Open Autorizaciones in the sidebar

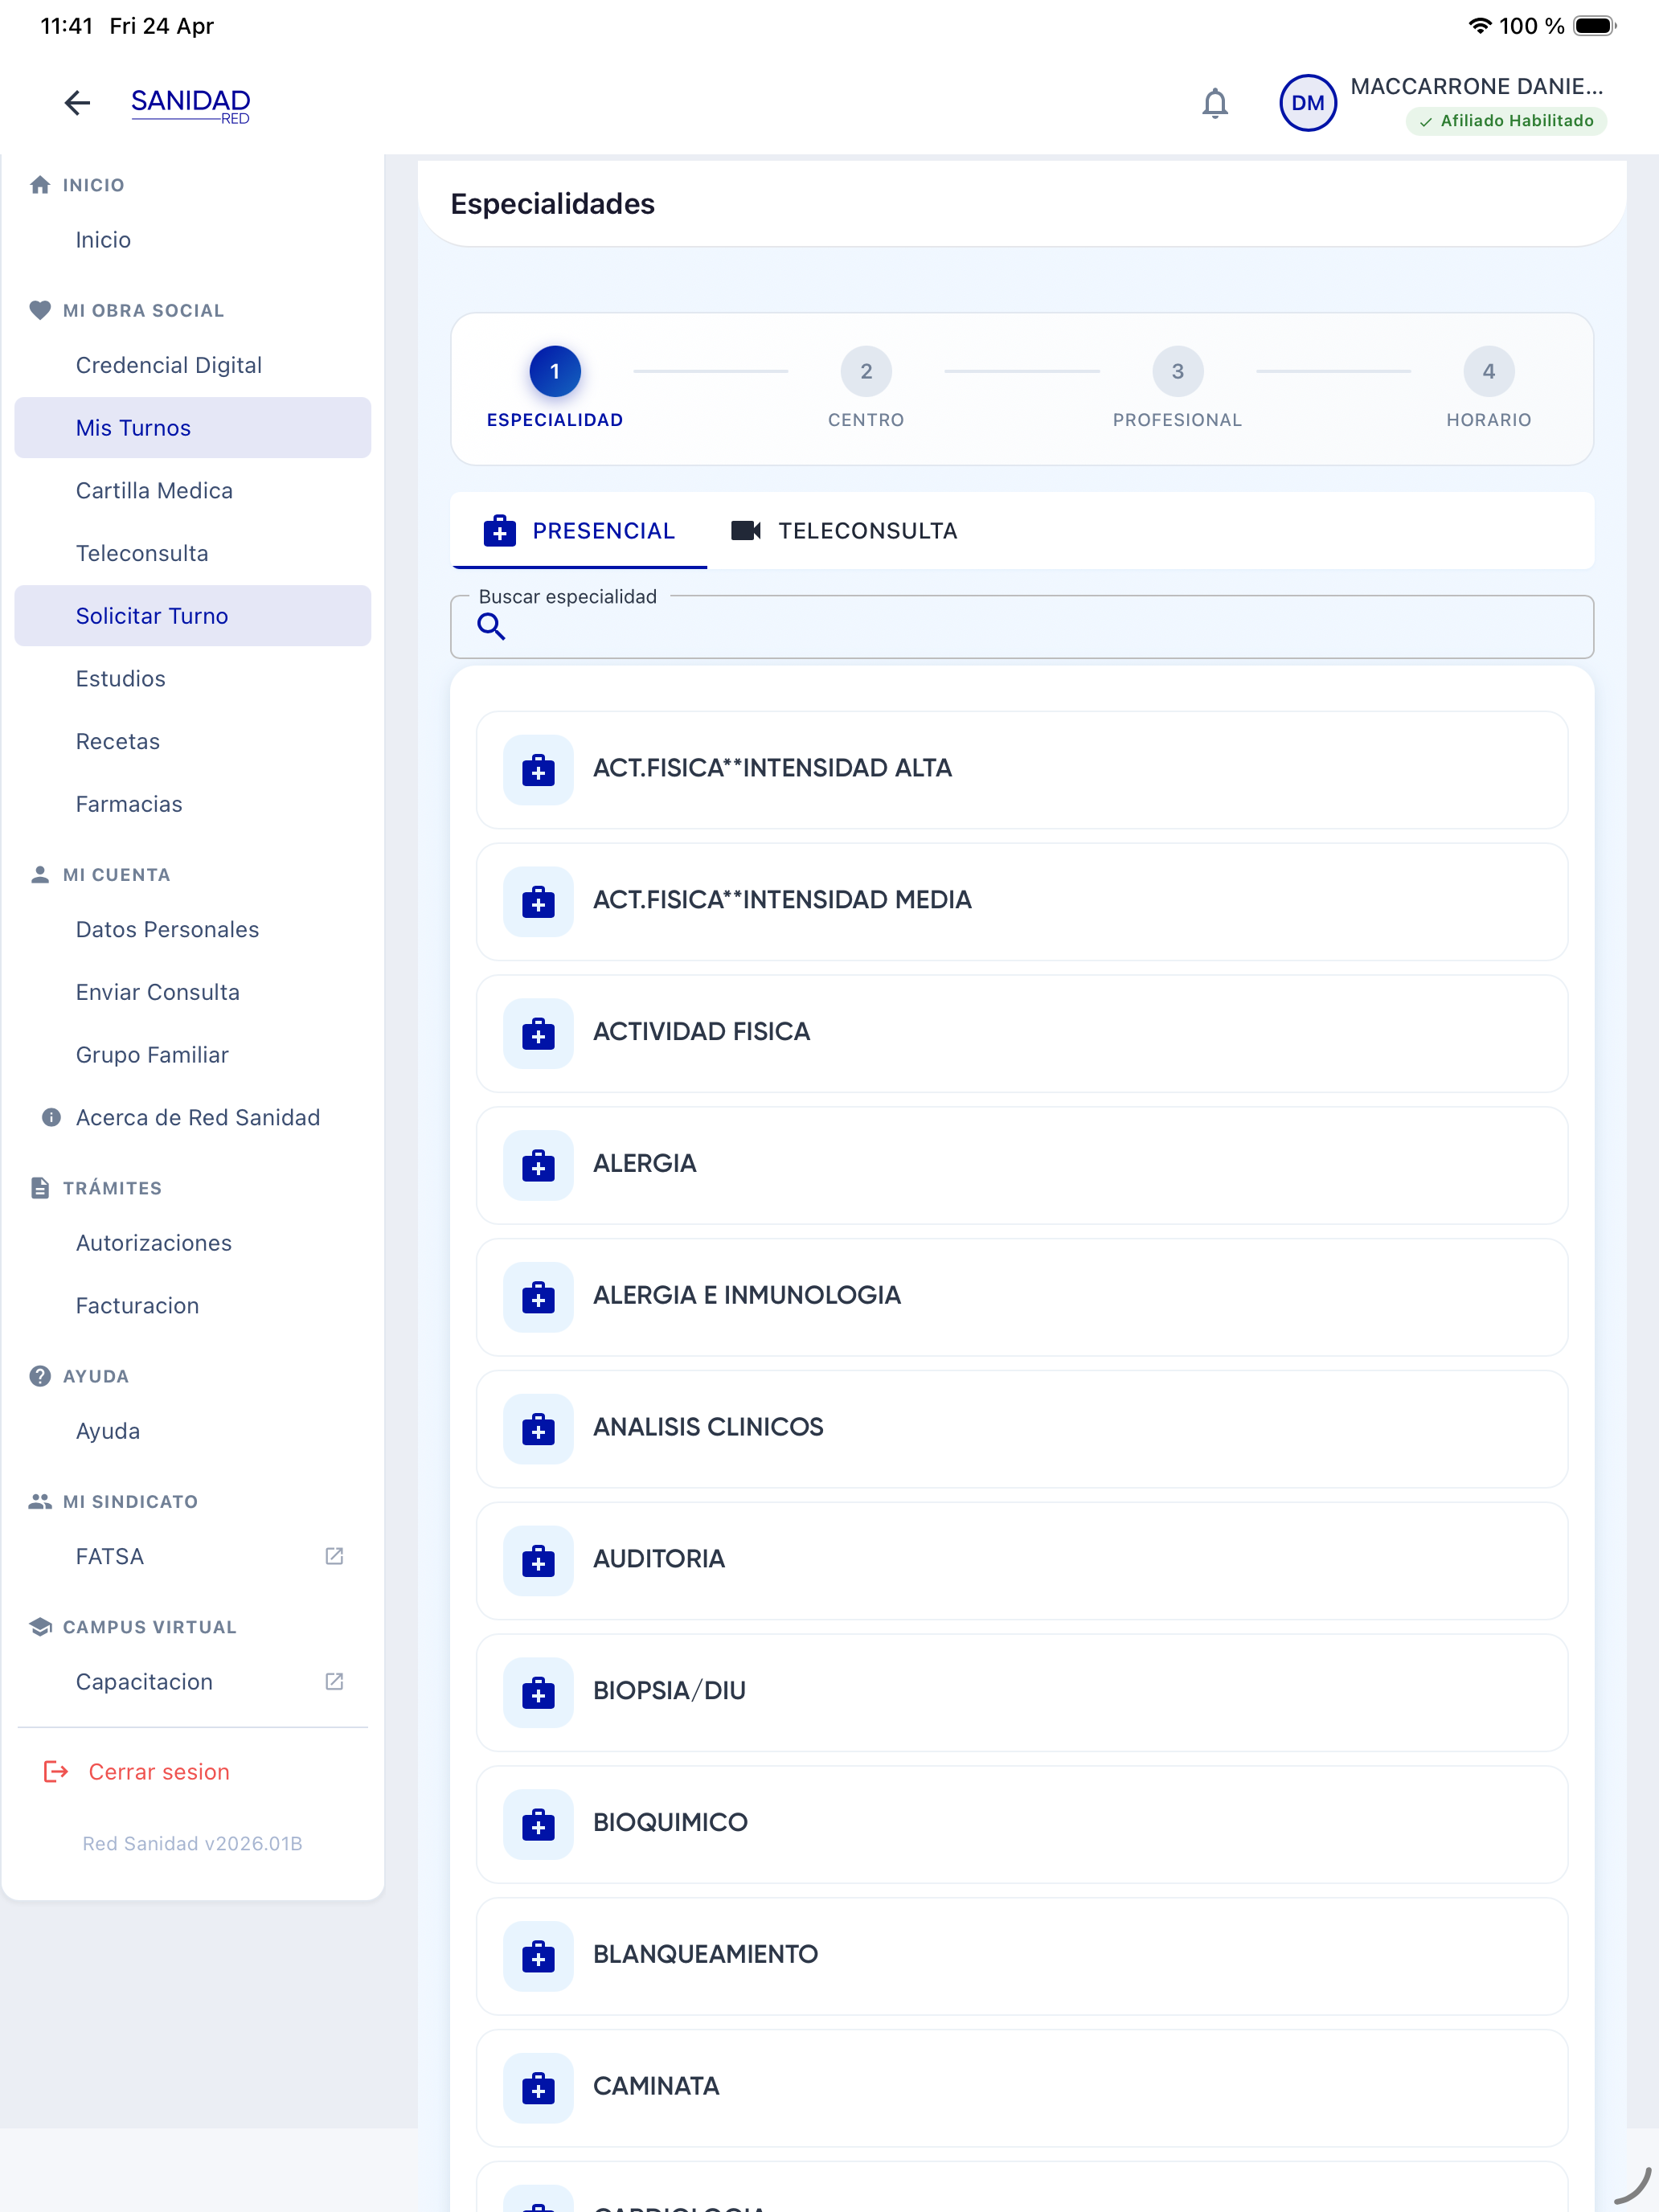(193, 1243)
